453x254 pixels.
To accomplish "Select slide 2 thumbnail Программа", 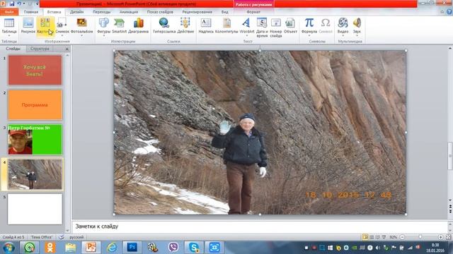I will [x=35, y=105].
